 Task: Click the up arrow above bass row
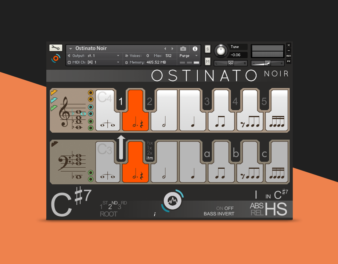tap(121, 147)
